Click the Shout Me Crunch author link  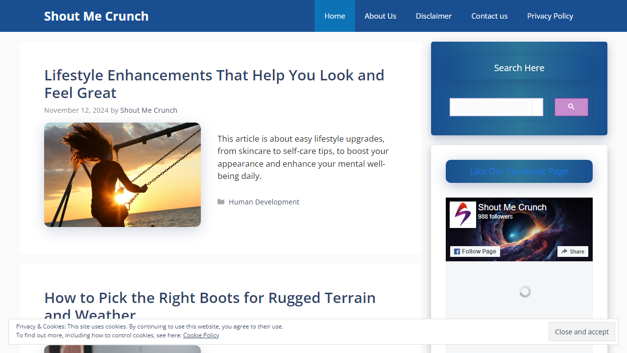[x=148, y=110]
